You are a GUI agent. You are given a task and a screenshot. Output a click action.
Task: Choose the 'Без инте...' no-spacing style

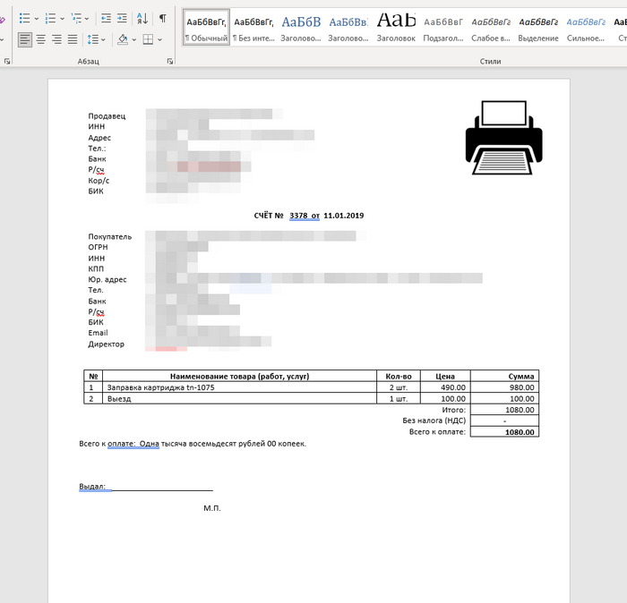click(253, 27)
